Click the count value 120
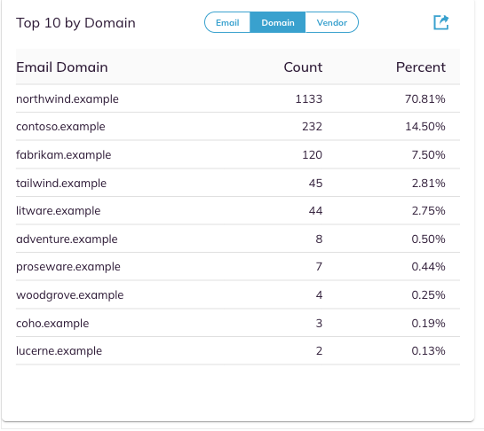The height and width of the screenshot is (431, 484). click(312, 155)
